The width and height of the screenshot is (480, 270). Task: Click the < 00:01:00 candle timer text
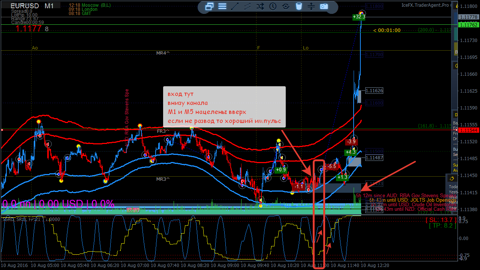point(387,30)
